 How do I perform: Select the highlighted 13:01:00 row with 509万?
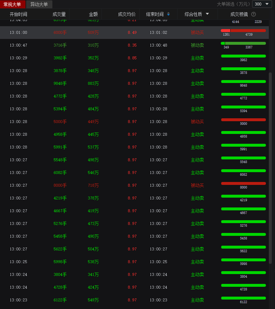[109, 32]
